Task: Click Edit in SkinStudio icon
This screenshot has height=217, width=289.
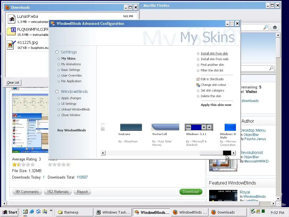Action: [x=198, y=79]
